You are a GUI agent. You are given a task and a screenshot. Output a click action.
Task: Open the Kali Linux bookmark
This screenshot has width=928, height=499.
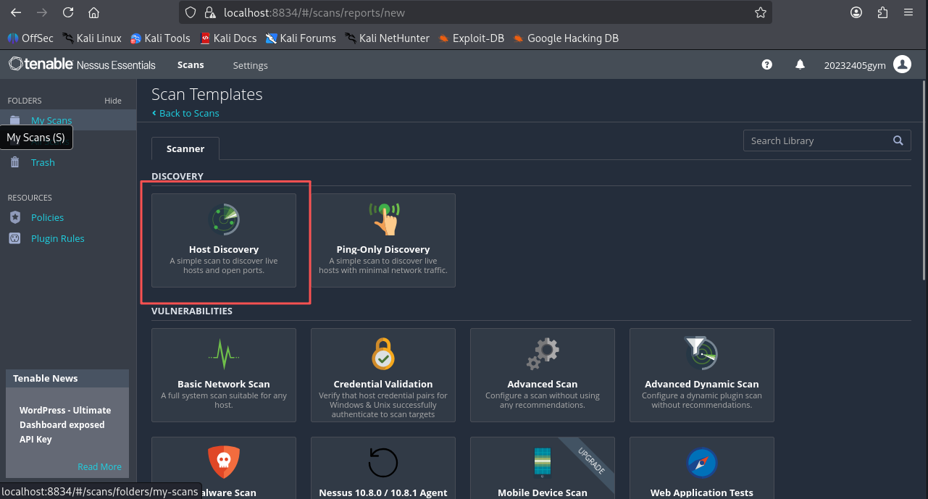[x=92, y=38]
